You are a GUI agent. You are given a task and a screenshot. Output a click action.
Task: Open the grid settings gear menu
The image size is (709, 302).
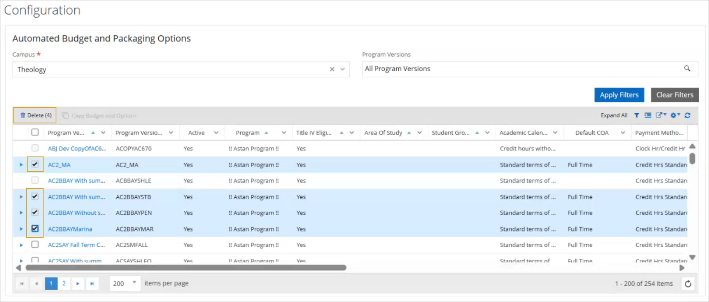tap(674, 115)
